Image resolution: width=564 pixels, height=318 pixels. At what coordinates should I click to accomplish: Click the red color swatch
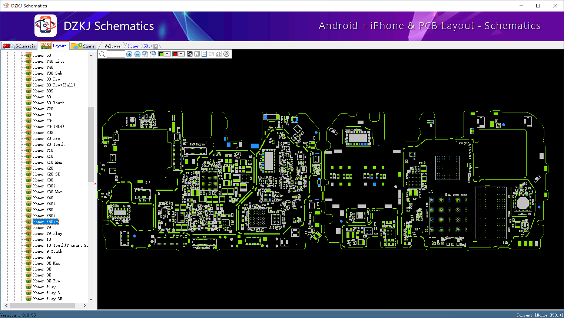pyautogui.click(x=175, y=54)
